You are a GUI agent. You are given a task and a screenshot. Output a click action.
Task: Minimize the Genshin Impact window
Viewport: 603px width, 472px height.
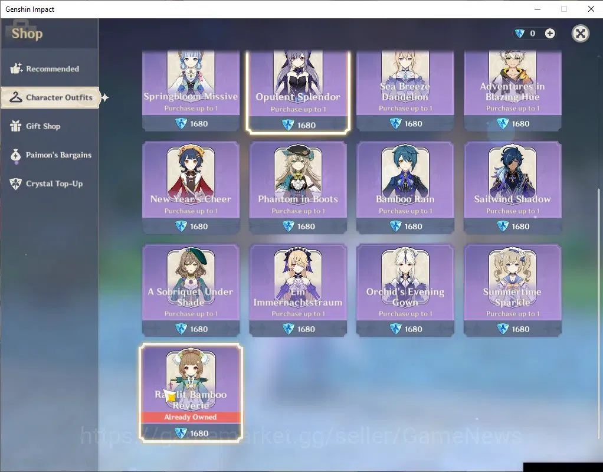pos(538,9)
